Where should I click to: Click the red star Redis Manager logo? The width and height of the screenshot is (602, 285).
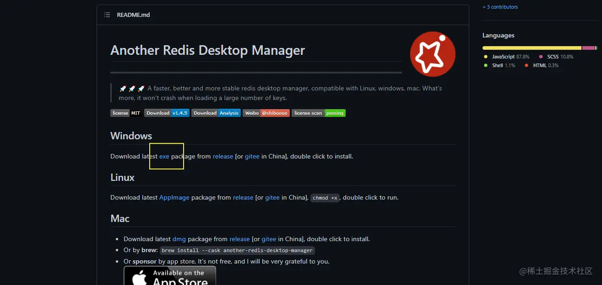433,54
